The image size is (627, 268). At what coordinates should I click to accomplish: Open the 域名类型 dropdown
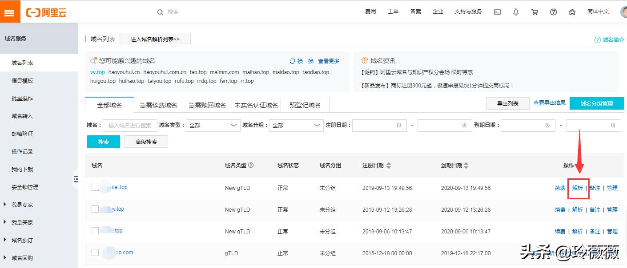(x=213, y=125)
